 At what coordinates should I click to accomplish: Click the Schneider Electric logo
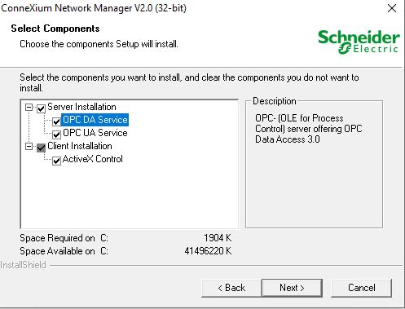(359, 42)
